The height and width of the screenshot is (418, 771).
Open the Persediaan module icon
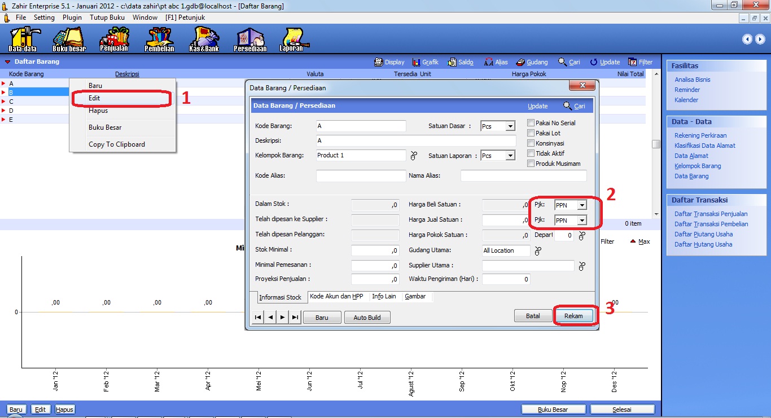pos(250,39)
